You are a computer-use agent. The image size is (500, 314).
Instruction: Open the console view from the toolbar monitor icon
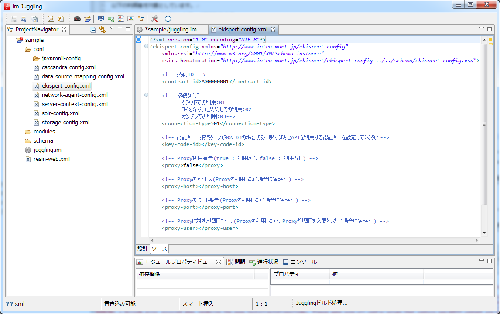[x=101, y=19]
